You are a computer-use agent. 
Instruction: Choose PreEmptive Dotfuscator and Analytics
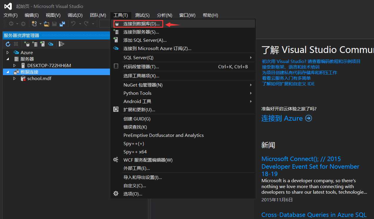[183, 135]
